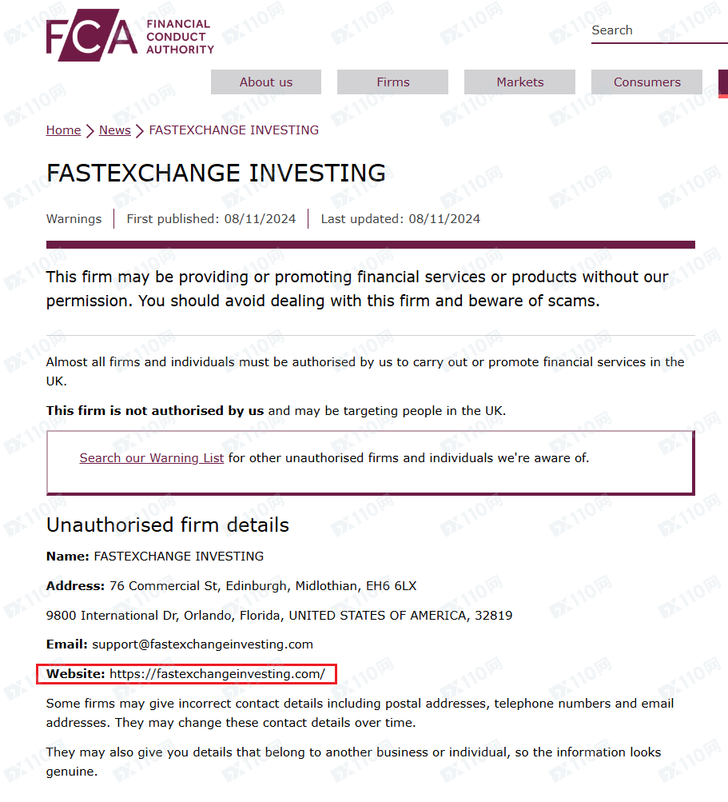The width and height of the screenshot is (728, 802).
Task: Open the Markets navigation item
Action: click(519, 82)
